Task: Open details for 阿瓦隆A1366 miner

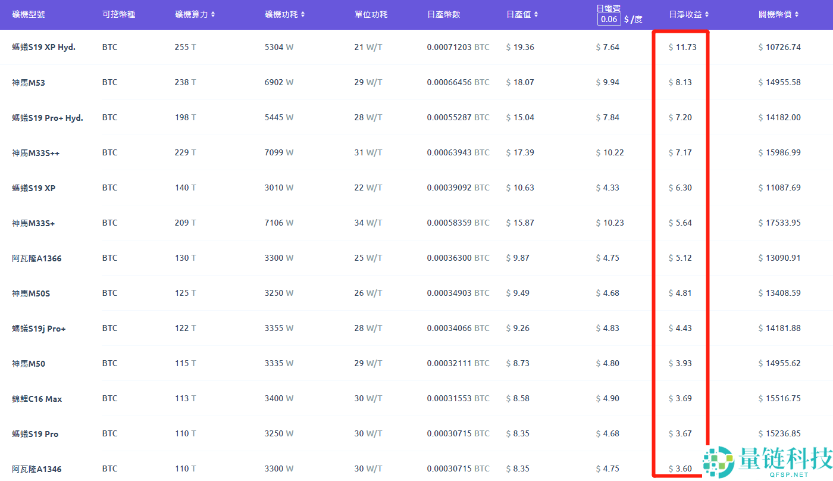Action: 37,258
